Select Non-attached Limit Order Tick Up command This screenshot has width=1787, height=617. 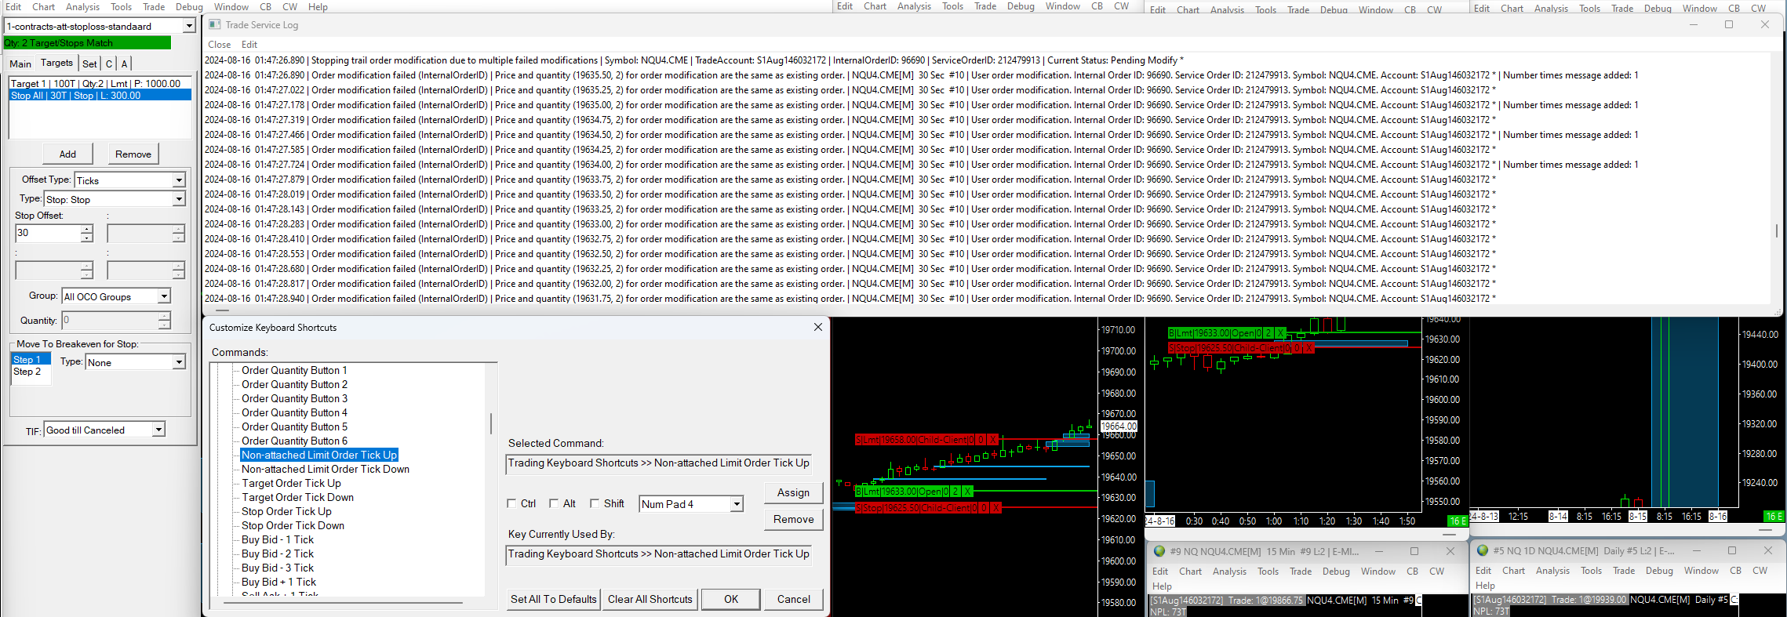(319, 455)
